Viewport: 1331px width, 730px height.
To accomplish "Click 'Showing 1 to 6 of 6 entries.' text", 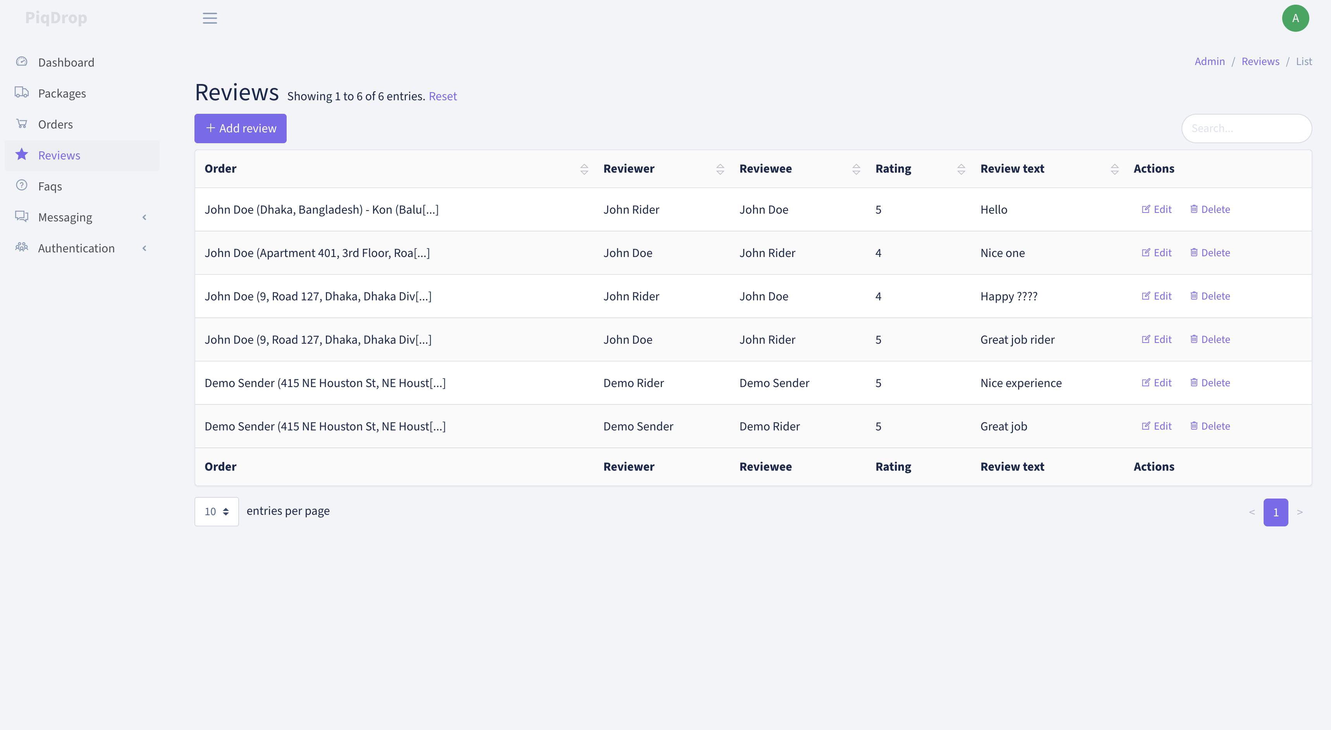I will pyautogui.click(x=356, y=96).
